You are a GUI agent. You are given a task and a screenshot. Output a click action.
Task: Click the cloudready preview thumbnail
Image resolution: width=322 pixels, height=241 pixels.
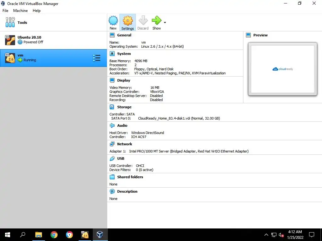pos(283,69)
